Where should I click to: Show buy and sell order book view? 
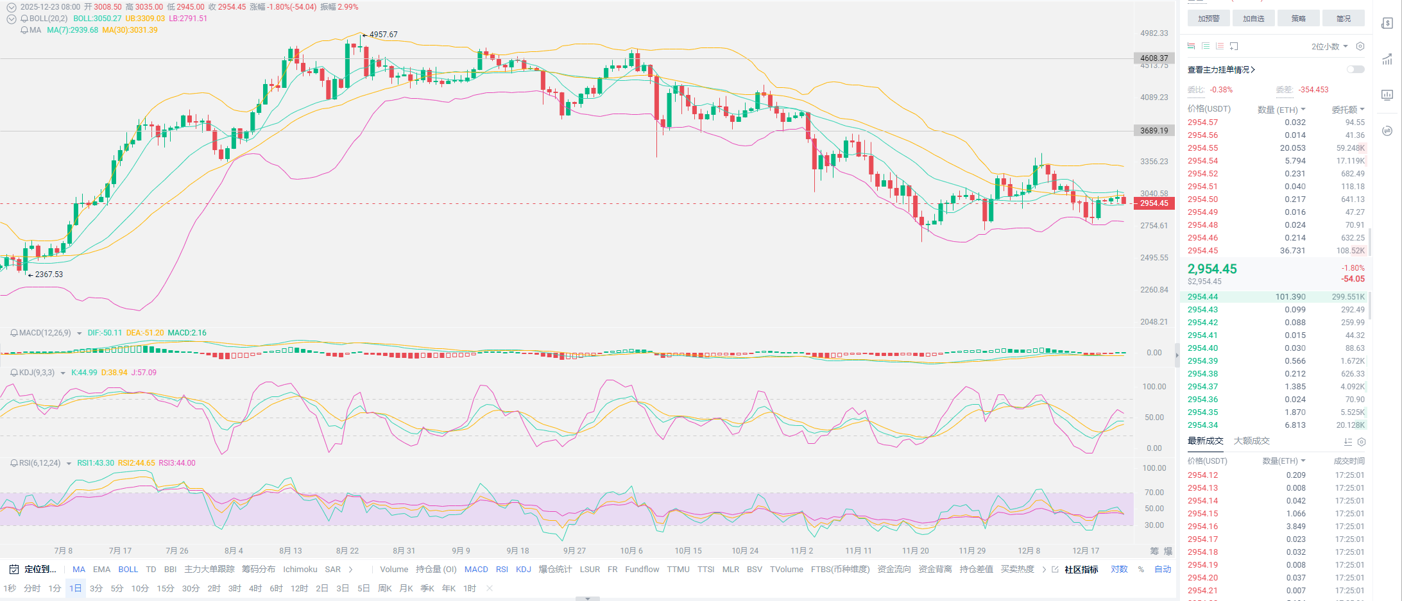click(1192, 46)
